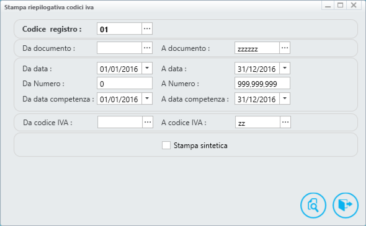
Task: Enable the Stampa sintetica checkbox
Action: pyautogui.click(x=166, y=146)
